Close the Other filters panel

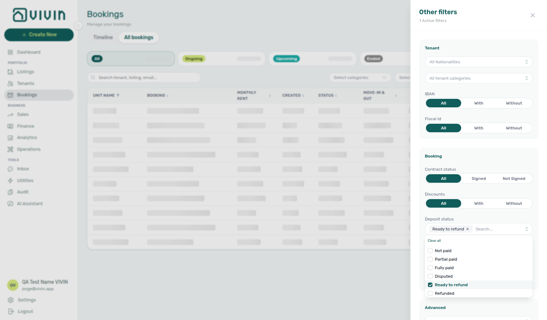click(x=532, y=15)
